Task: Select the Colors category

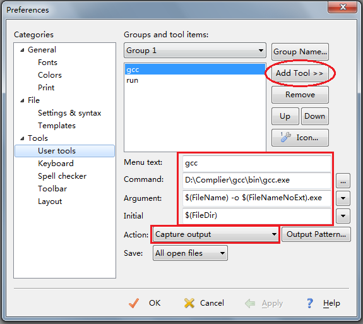Action: (50, 75)
